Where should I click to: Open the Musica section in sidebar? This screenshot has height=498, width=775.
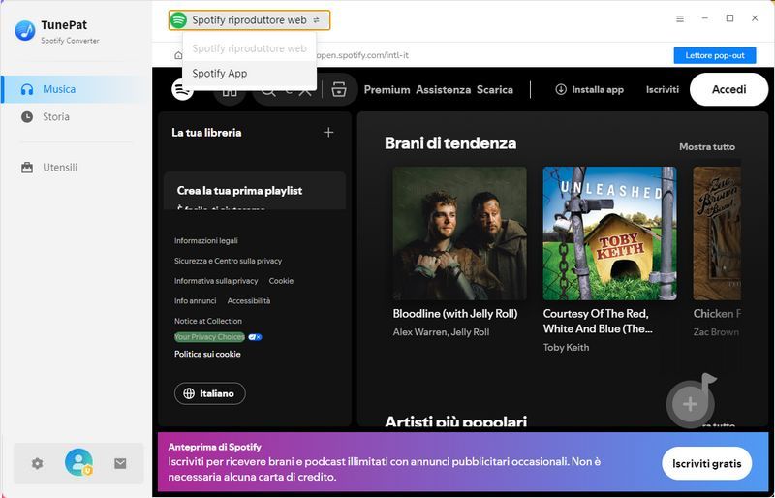pyautogui.click(x=77, y=89)
